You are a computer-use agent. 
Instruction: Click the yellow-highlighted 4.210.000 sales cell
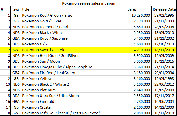click(x=138, y=49)
